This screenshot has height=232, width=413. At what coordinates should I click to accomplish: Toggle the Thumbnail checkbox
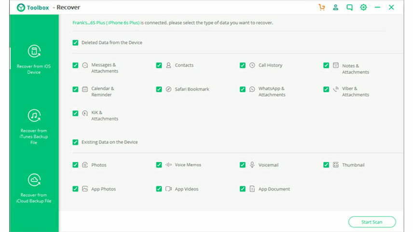[326, 165]
